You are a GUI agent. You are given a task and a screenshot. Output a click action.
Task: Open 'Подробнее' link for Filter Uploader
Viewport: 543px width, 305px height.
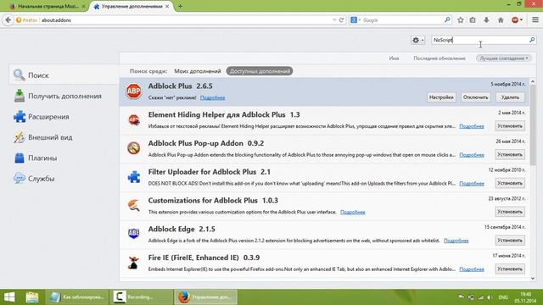click(472, 183)
